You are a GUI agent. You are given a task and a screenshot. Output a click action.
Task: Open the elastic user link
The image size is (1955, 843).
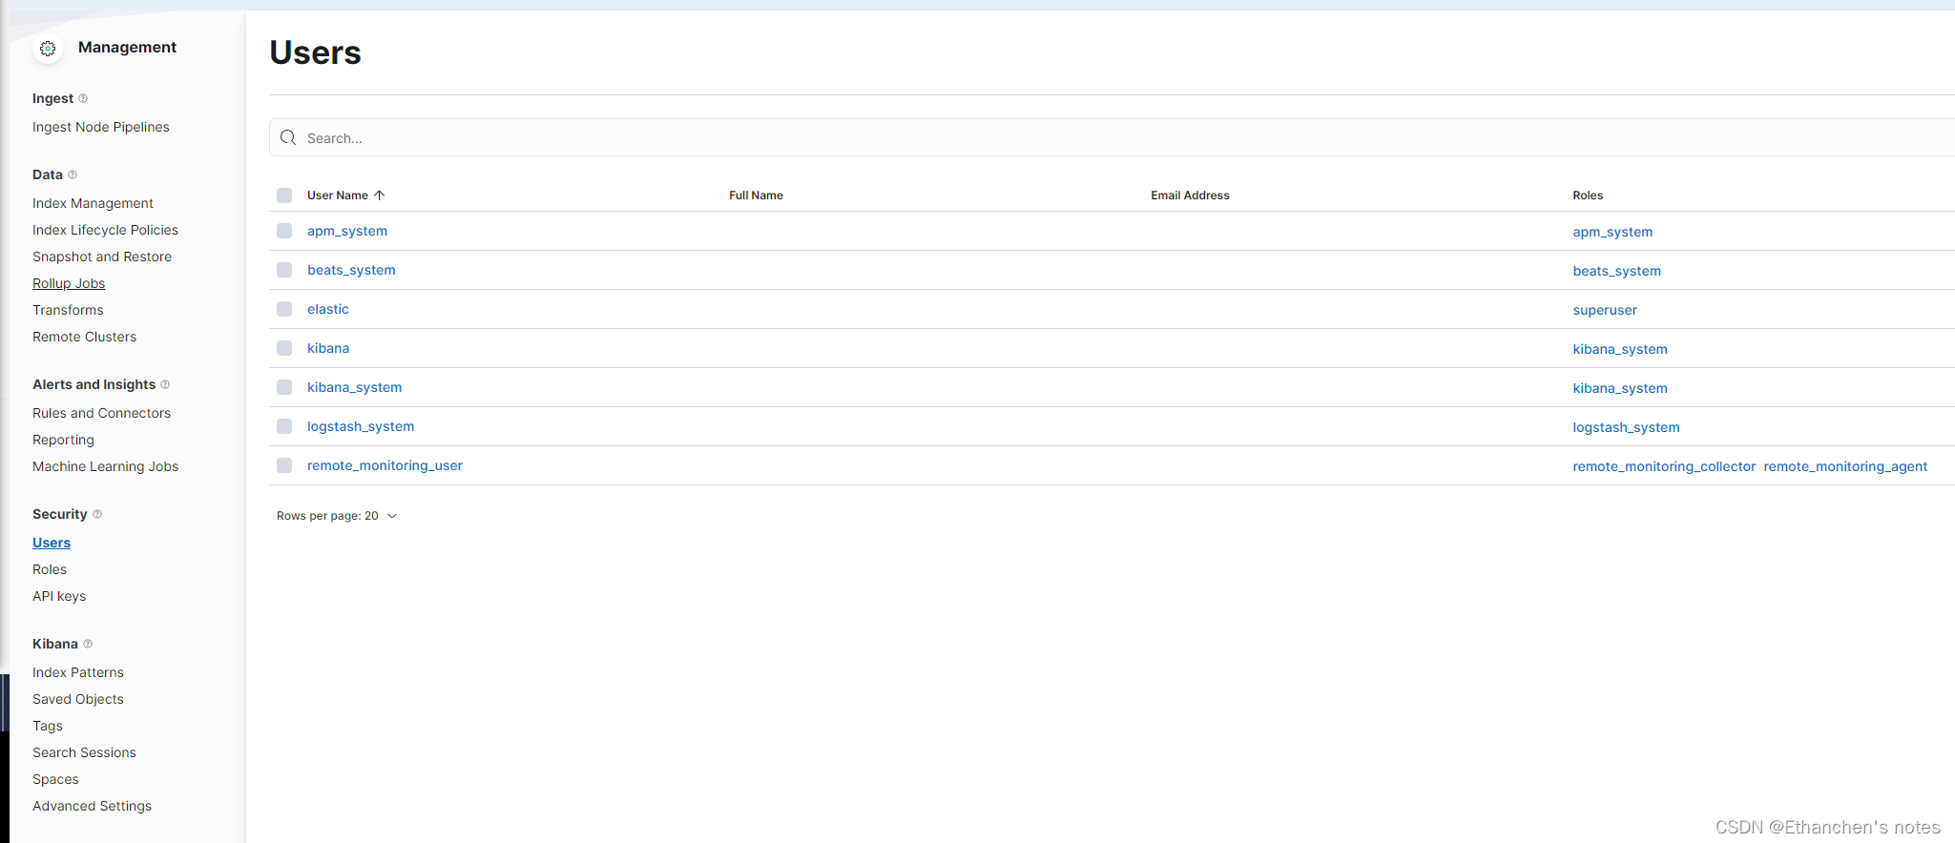pos(328,309)
